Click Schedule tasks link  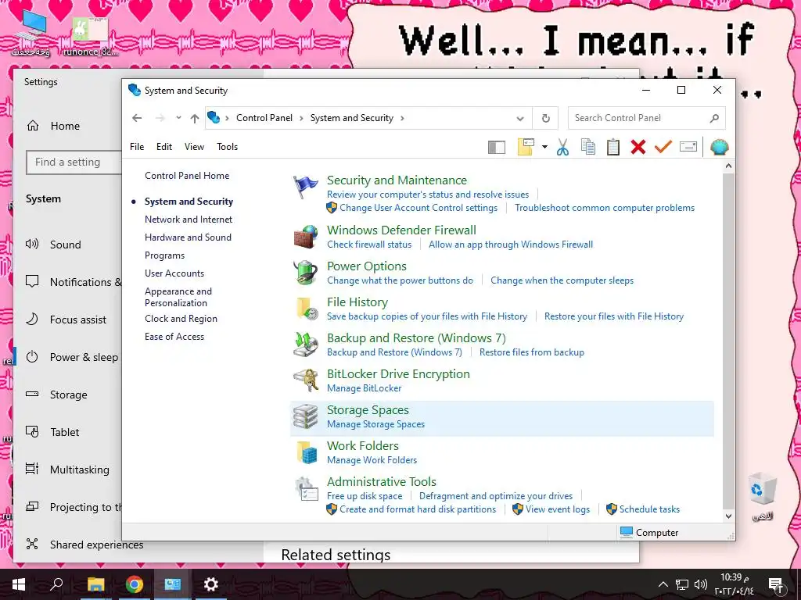coord(650,509)
